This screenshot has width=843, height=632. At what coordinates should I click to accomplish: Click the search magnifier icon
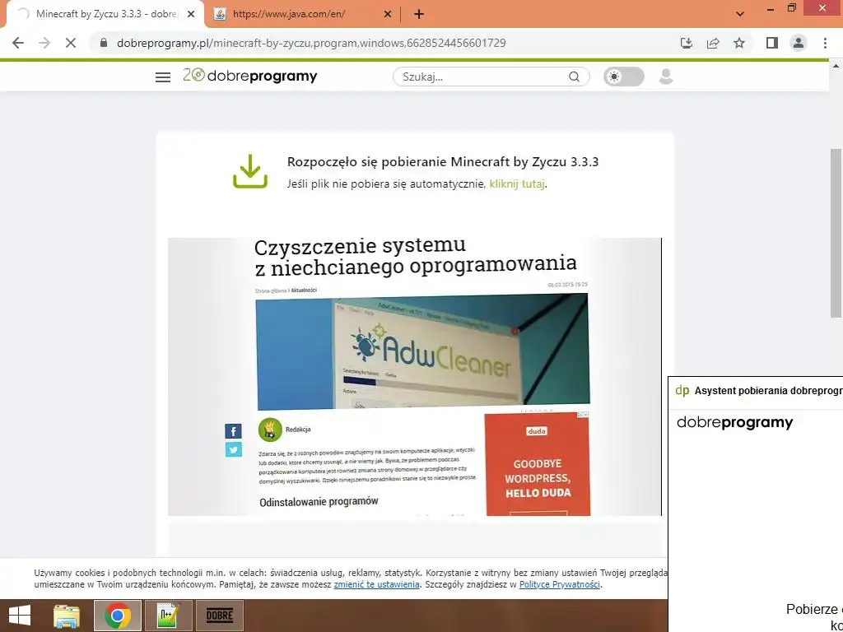[x=574, y=77]
